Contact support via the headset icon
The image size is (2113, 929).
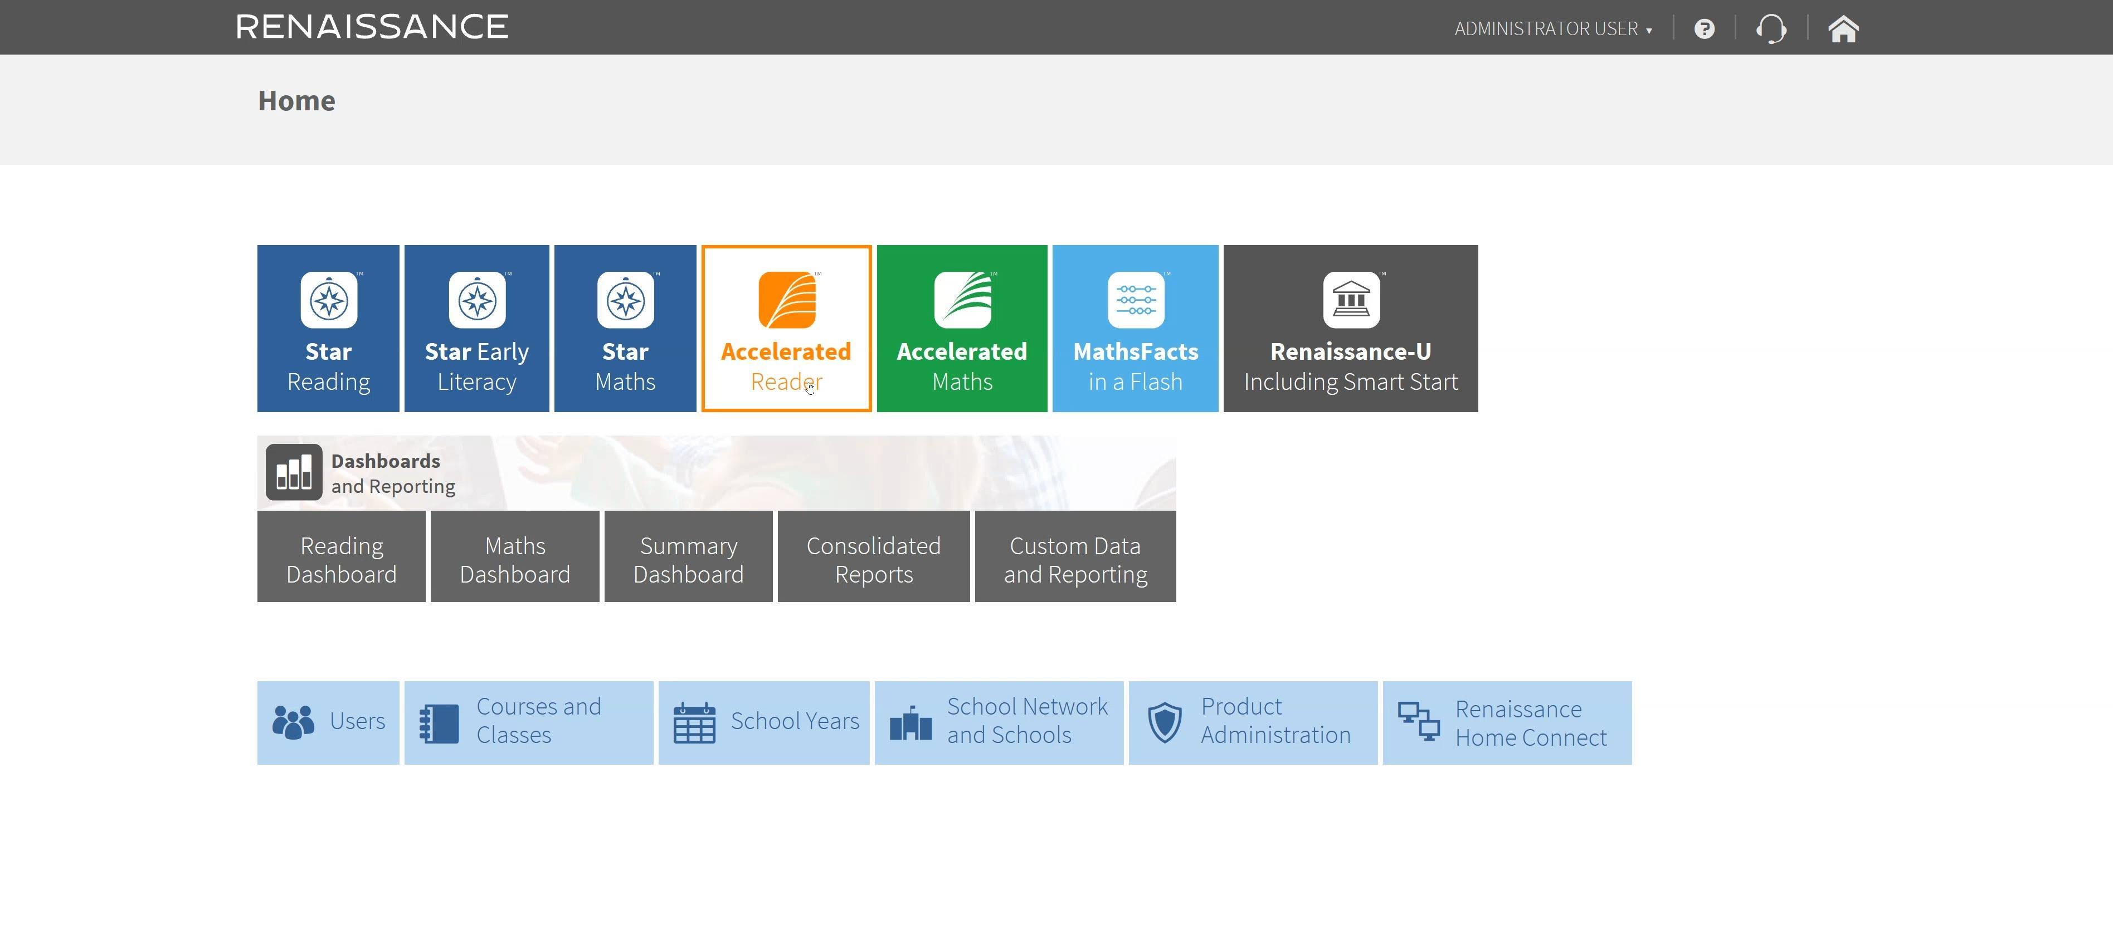point(1771,30)
